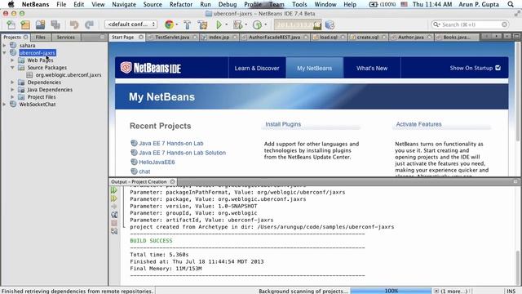The image size is (522, 294).
Task: Expand the WebSocketChat project node
Action: coord(4,104)
